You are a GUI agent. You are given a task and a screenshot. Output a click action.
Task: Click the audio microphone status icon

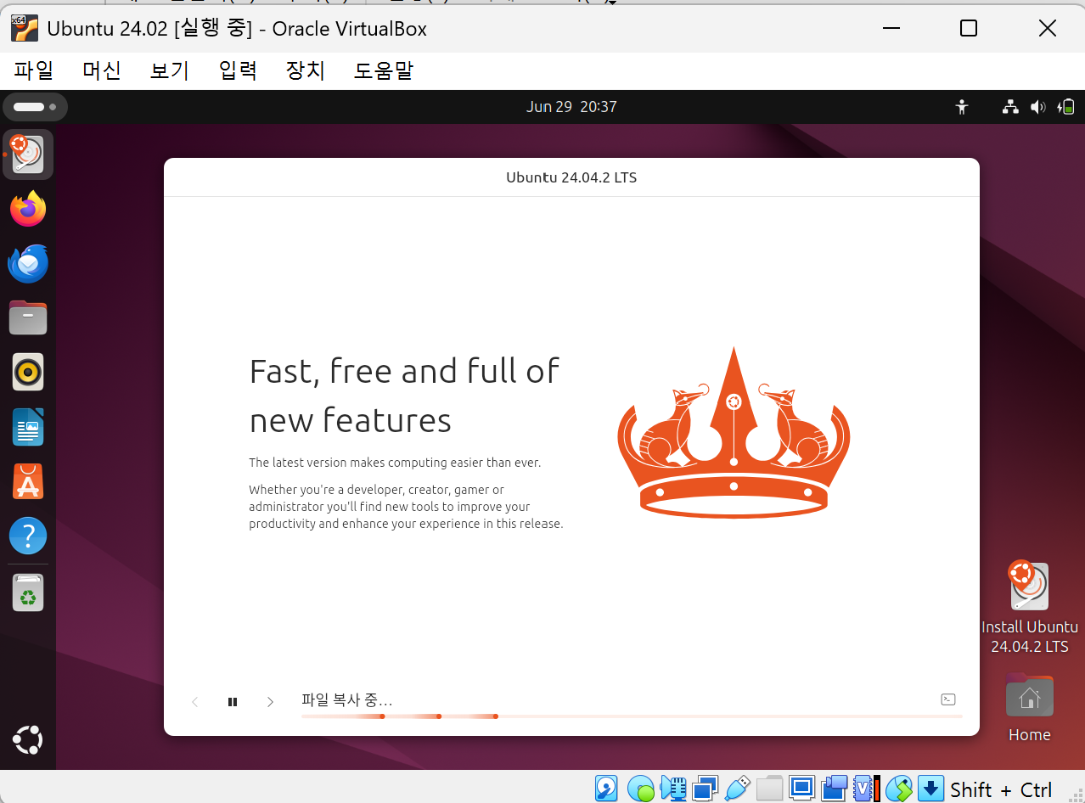click(x=673, y=789)
